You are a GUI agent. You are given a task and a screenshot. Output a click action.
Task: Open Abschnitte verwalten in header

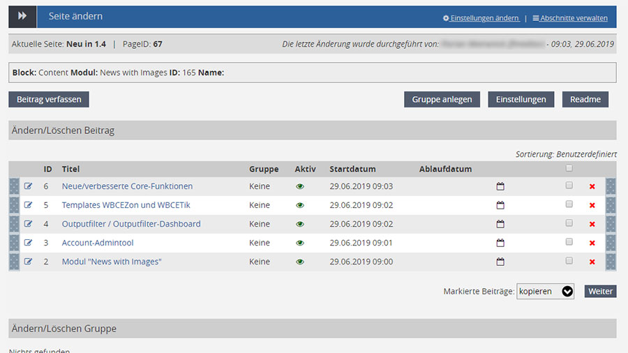569,18
